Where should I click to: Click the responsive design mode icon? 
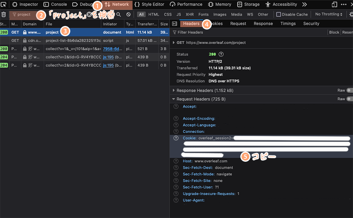pyautogui.click(x=334, y=4)
